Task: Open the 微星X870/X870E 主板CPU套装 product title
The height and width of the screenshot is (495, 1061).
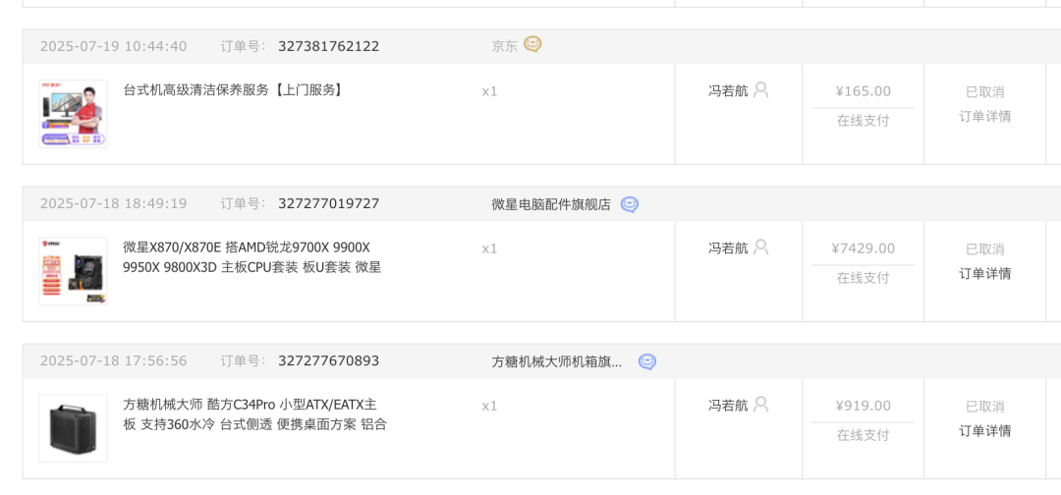Action: click(x=251, y=257)
